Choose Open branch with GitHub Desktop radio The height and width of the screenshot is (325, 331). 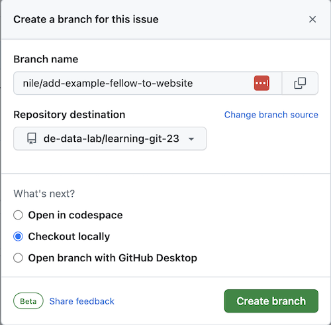click(18, 258)
